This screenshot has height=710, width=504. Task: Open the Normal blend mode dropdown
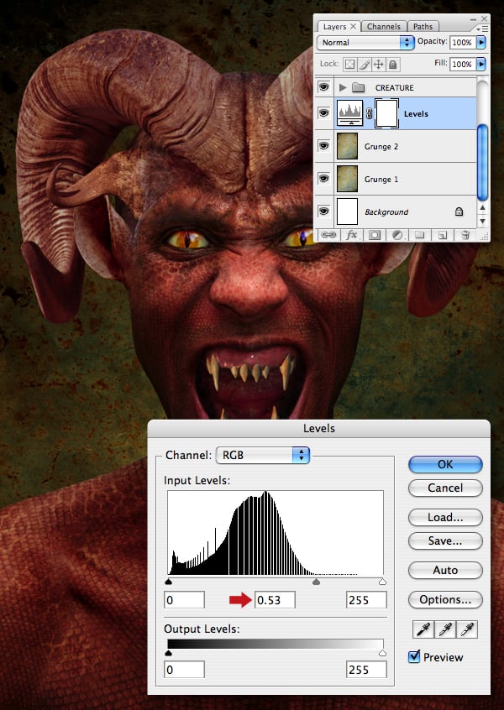365,43
